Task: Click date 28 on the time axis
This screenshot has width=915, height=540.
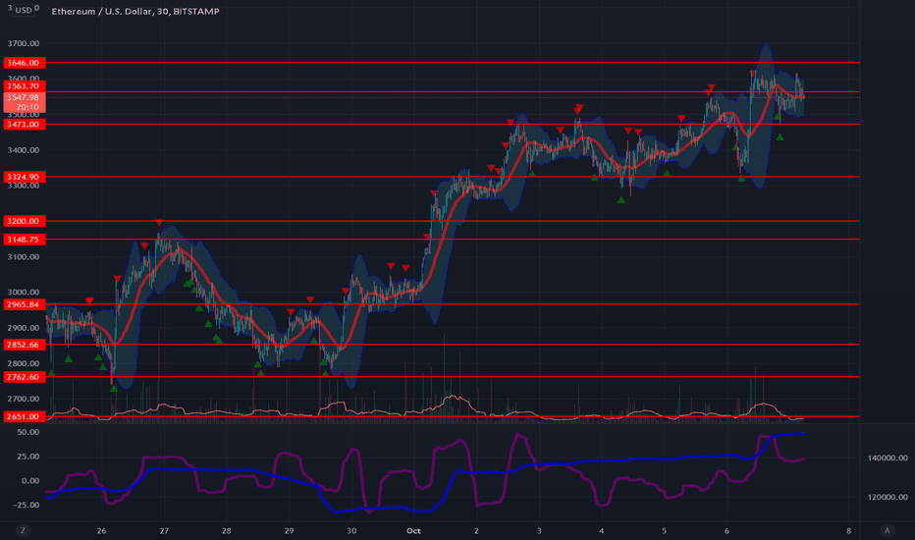Action: point(227,530)
